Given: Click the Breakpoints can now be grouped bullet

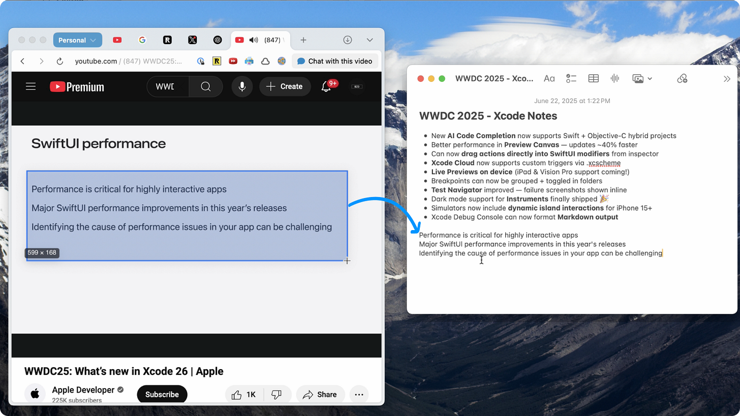Looking at the screenshot, I should click(516, 181).
